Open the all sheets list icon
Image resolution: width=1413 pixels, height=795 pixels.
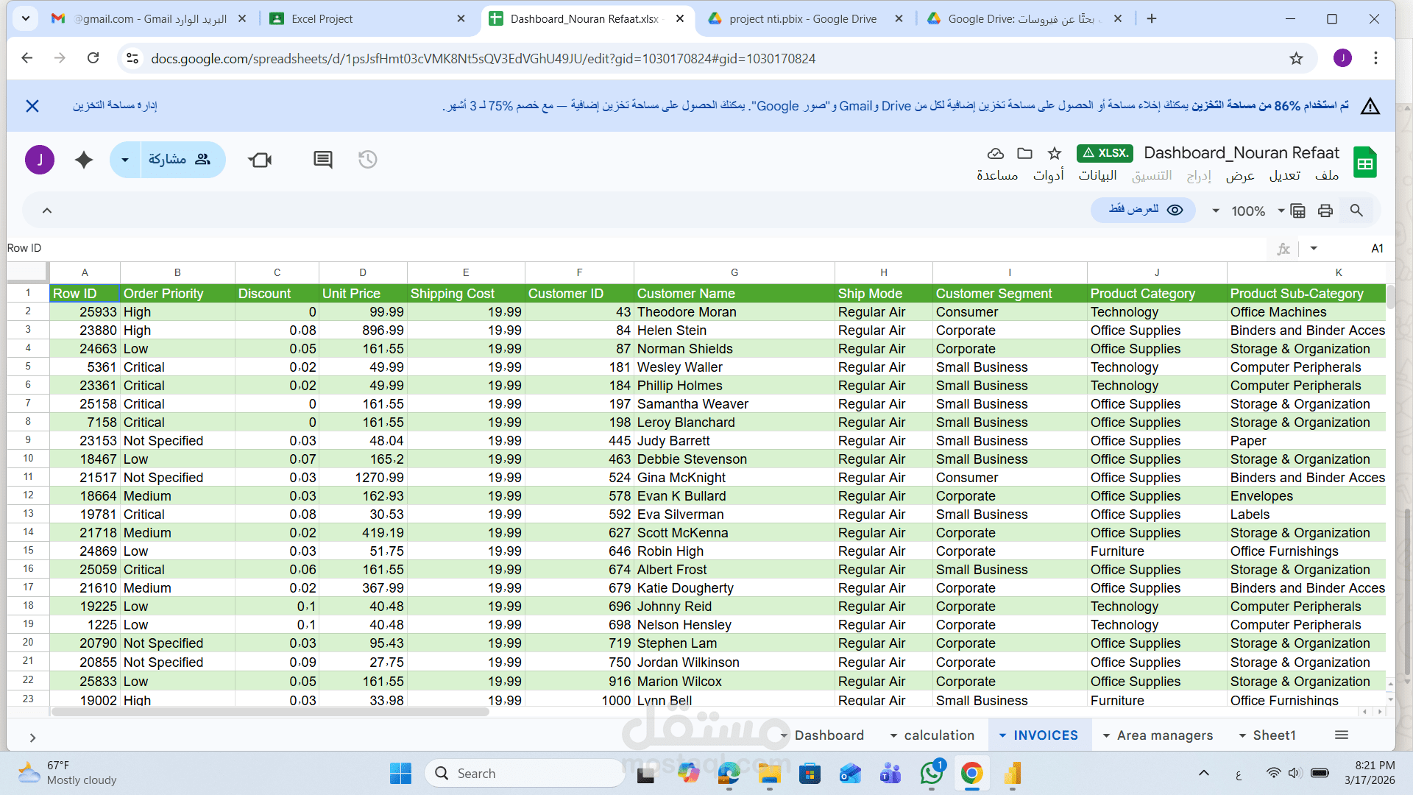coord(1342,735)
